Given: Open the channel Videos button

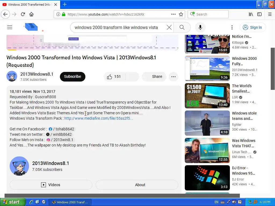Looking at the screenshot, I should pyautogui.click(x=51, y=185).
